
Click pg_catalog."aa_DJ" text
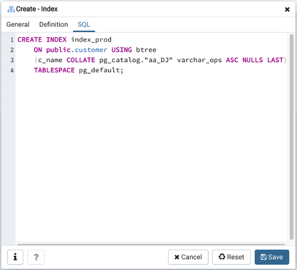coord(136,60)
